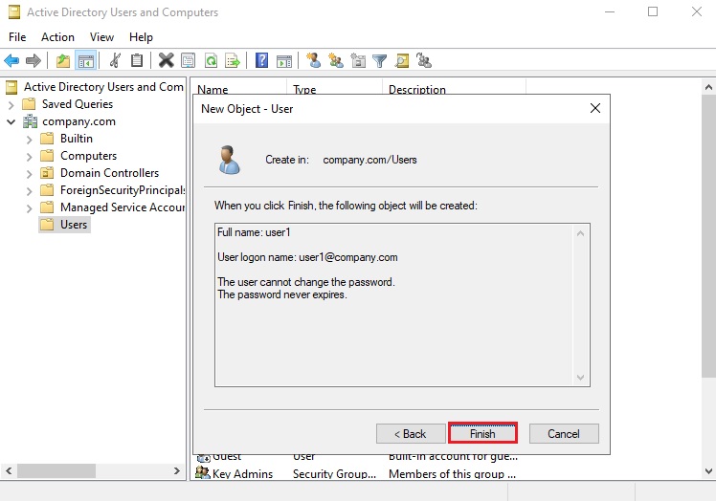Expand the Builtin tree node

click(x=30, y=139)
